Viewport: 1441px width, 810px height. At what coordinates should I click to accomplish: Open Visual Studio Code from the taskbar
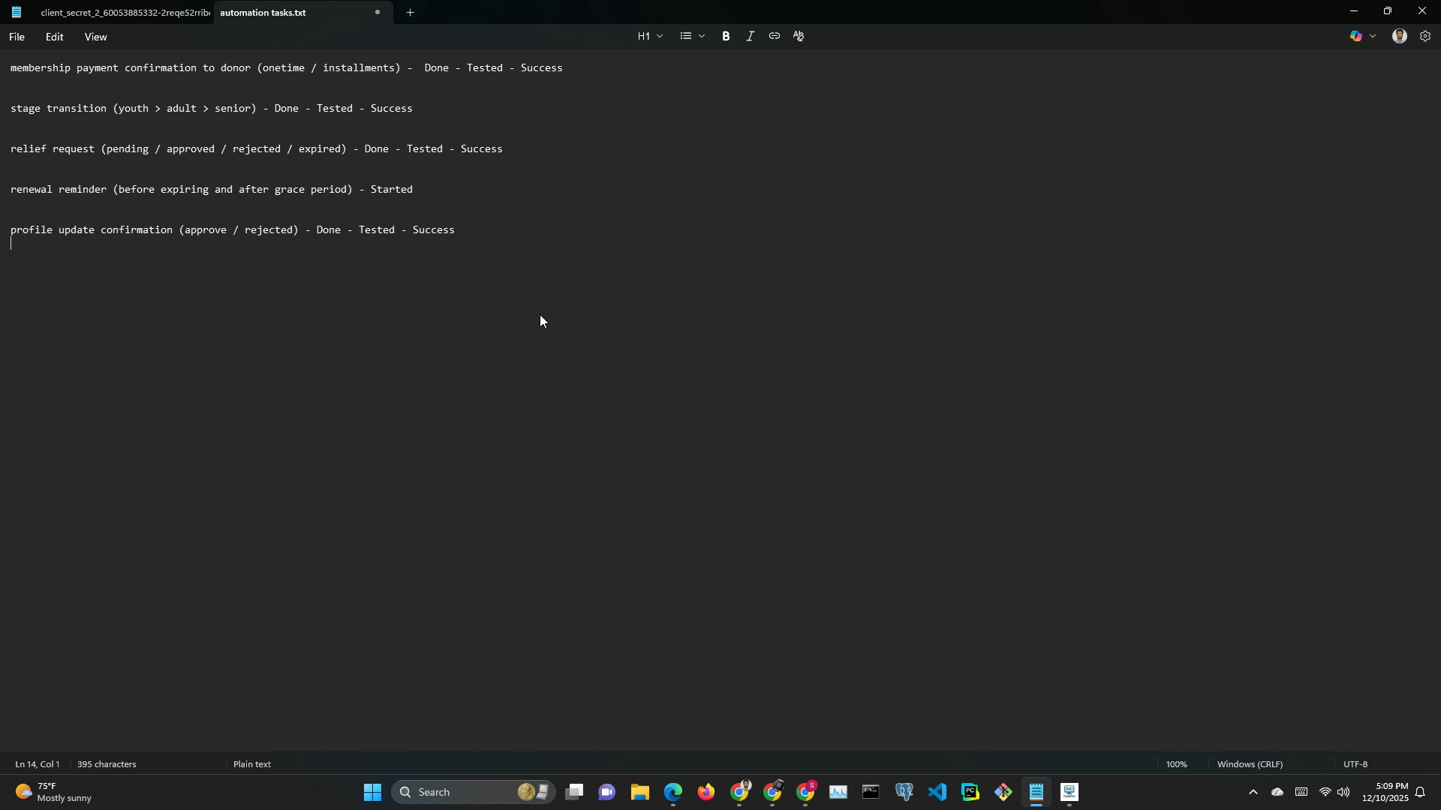[x=937, y=792]
